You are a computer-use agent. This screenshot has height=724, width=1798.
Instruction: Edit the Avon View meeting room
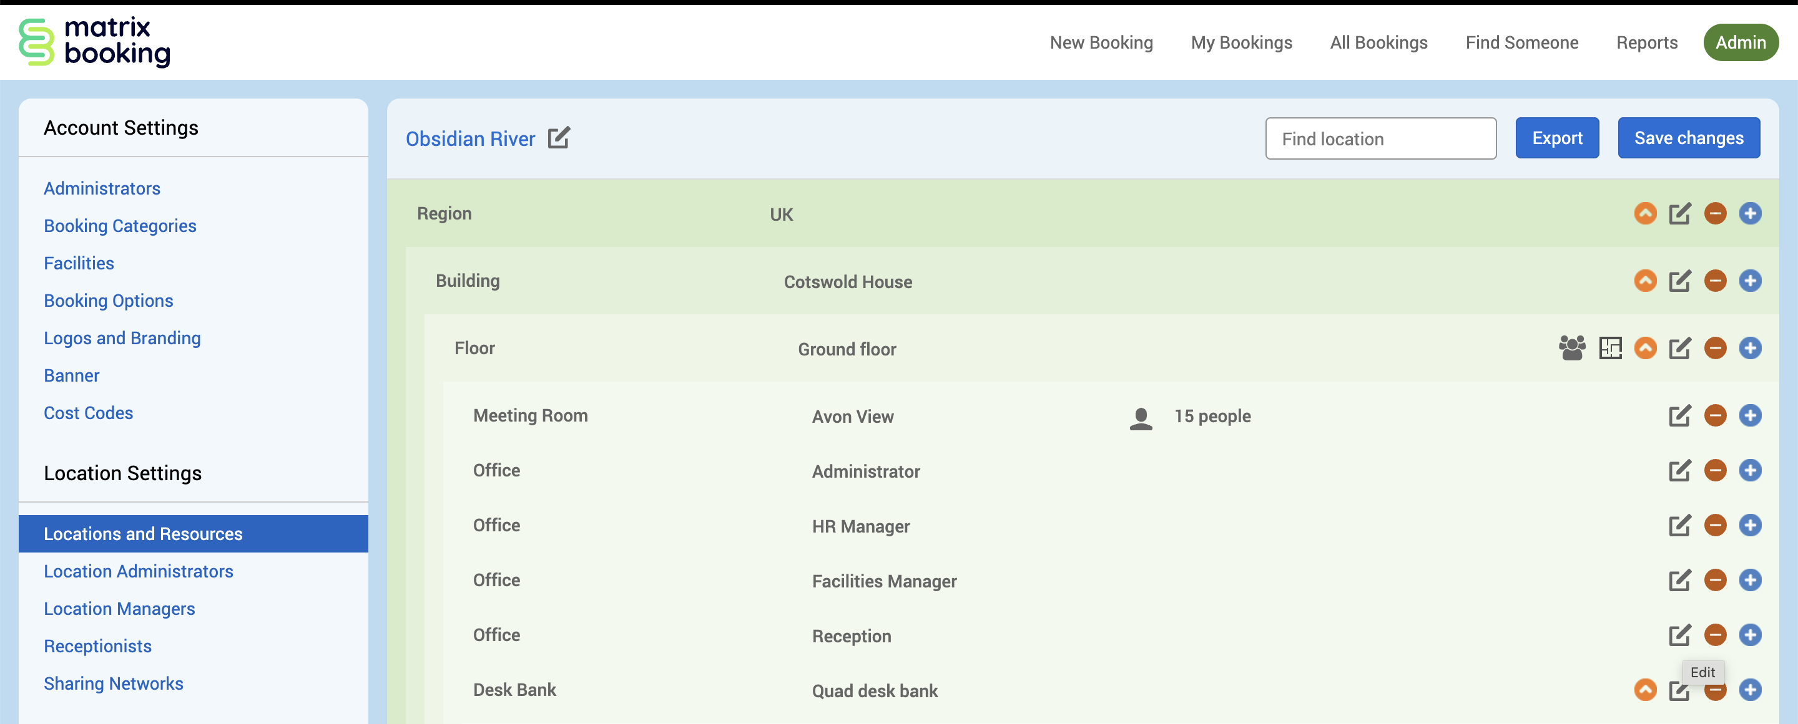(1679, 416)
